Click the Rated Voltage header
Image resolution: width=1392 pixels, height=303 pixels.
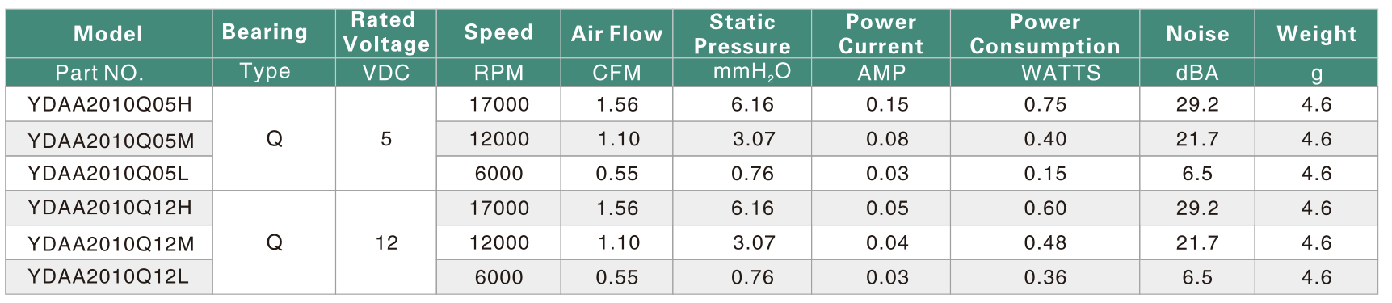[x=386, y=32]
